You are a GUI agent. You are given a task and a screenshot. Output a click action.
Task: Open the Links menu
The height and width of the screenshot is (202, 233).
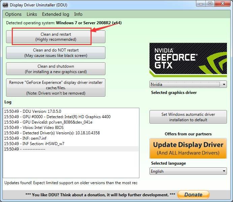pos(32,14)
